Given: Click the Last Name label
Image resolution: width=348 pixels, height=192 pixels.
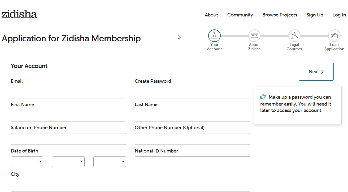Looking at the screenshot, I should (146, 104).
